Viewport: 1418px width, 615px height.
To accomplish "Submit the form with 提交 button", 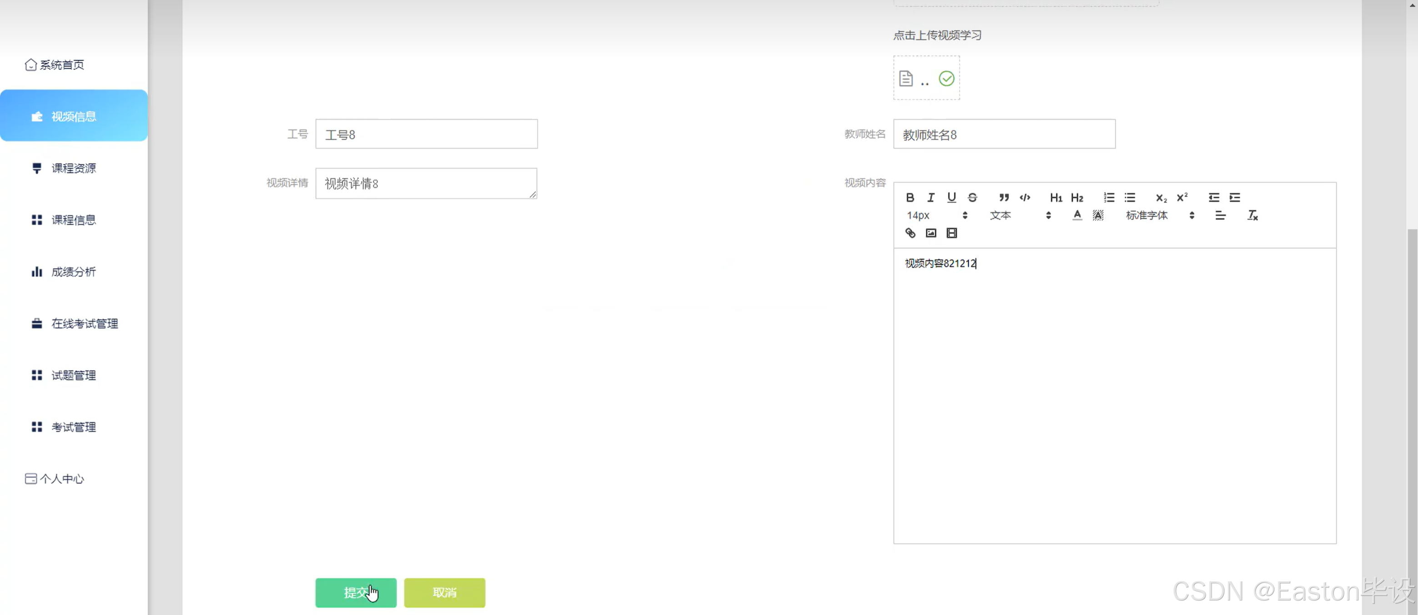I will [356, 593].
